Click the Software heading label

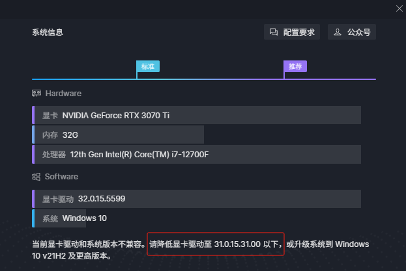[61, 177]
